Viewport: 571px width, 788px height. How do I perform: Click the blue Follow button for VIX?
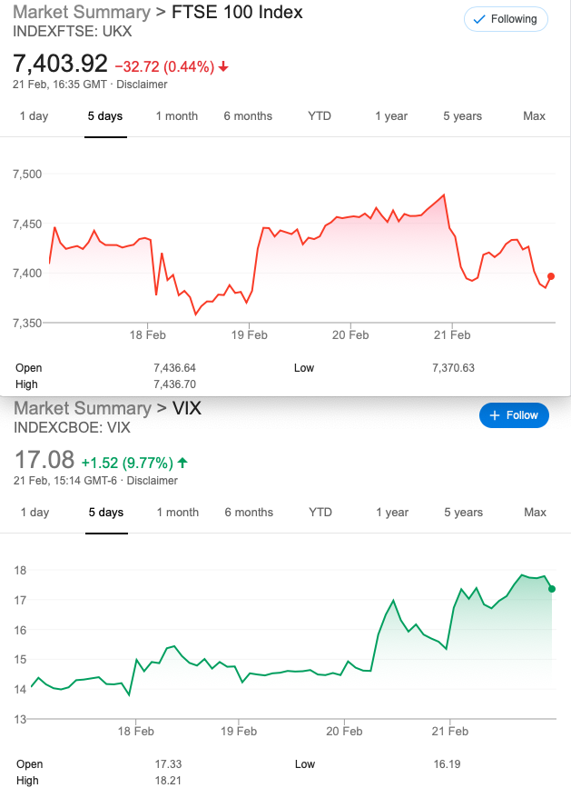click(x=514, y=415)
